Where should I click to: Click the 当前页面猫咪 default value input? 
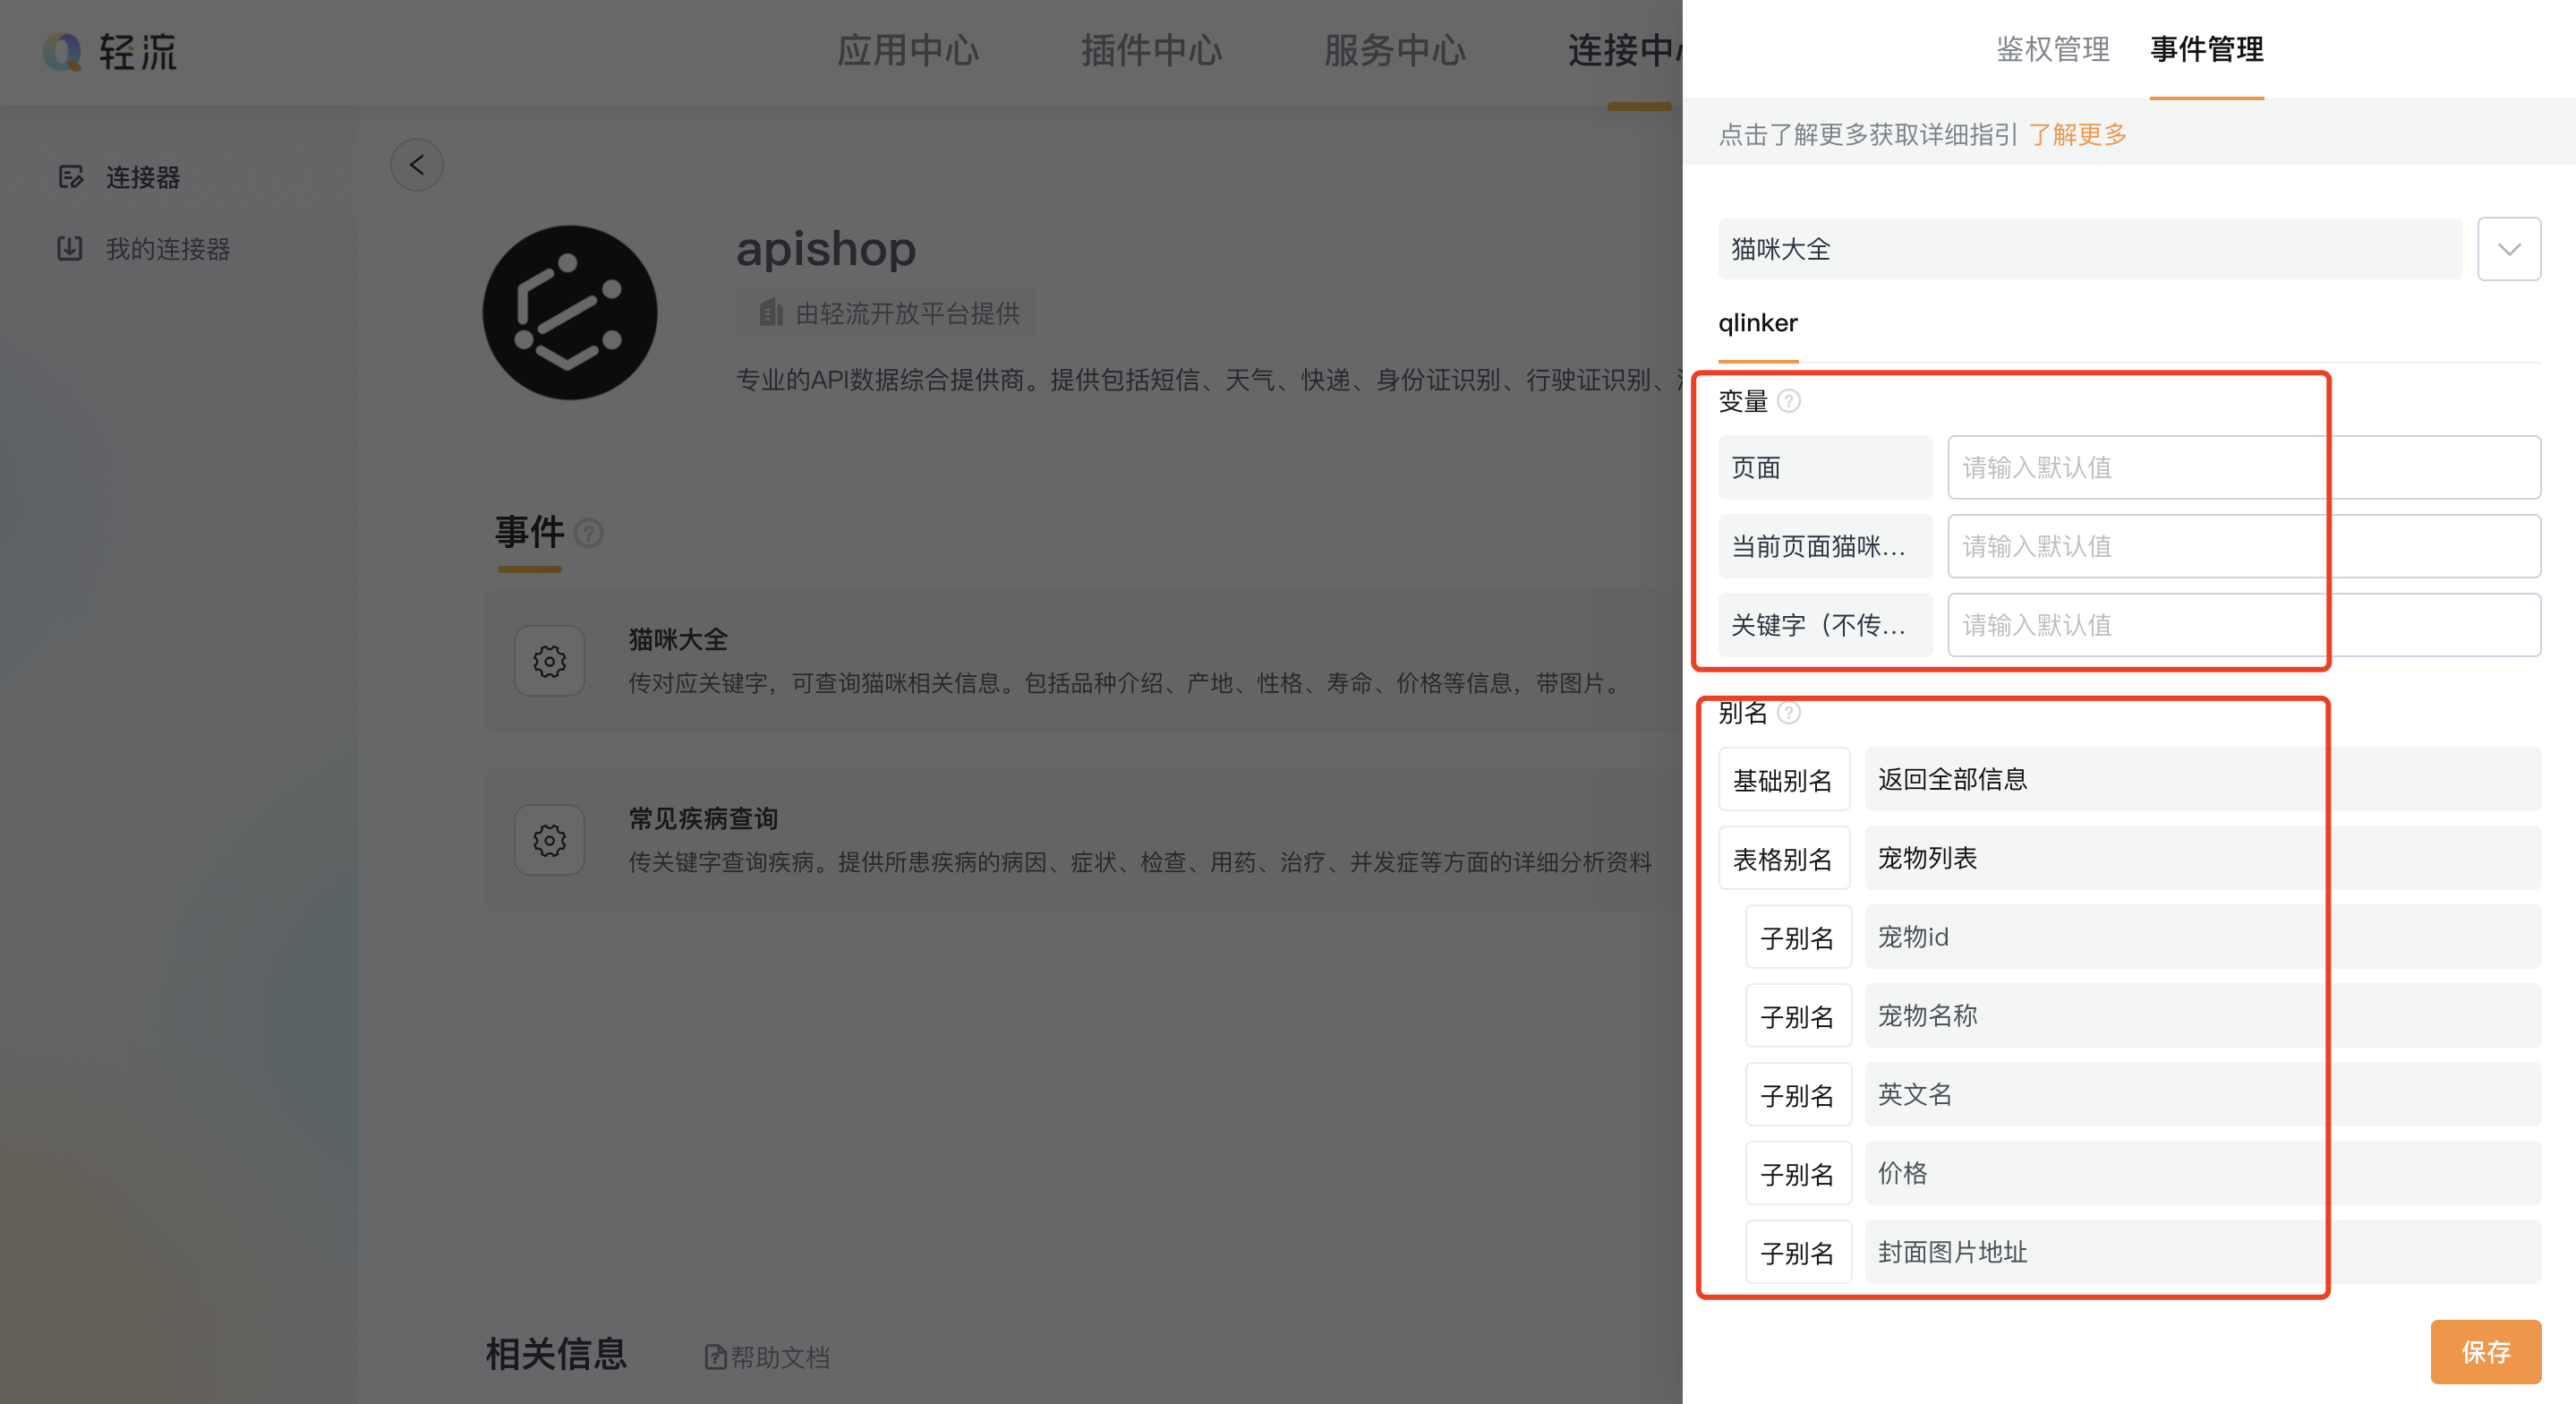(x=2244, y=546)
